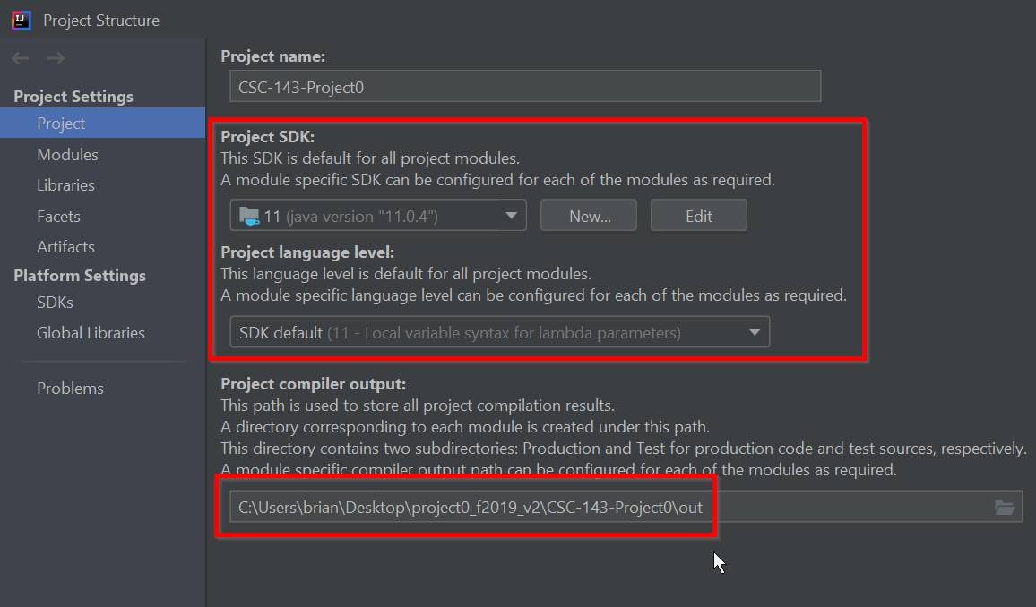Click the forward navigation arrow

(56, 59)
